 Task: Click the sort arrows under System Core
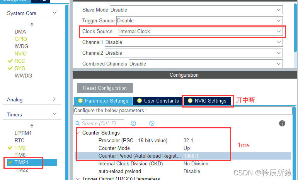click(32, 25)
